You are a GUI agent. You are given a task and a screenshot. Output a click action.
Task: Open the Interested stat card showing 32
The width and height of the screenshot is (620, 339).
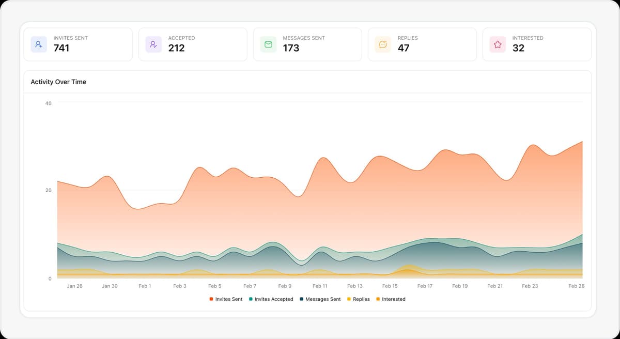537,44
